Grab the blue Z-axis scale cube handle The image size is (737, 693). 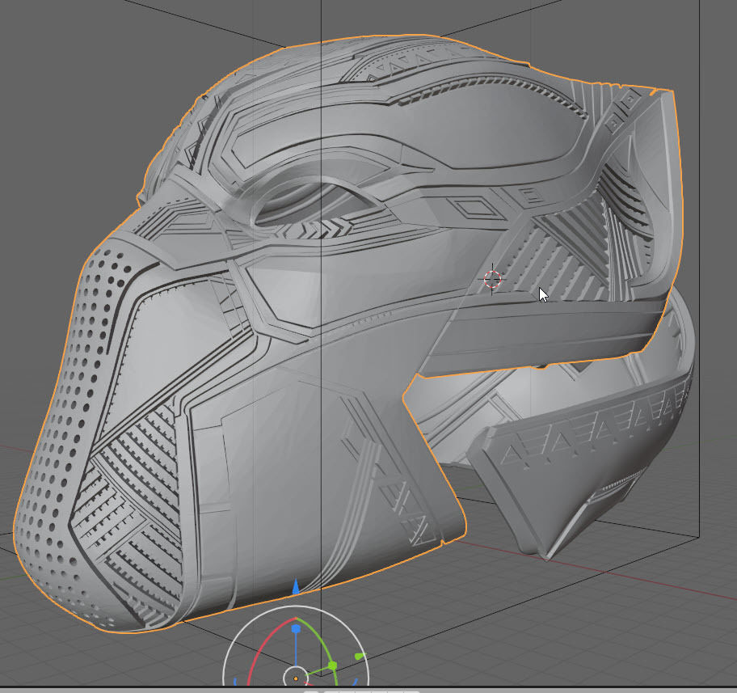[296, 628]
